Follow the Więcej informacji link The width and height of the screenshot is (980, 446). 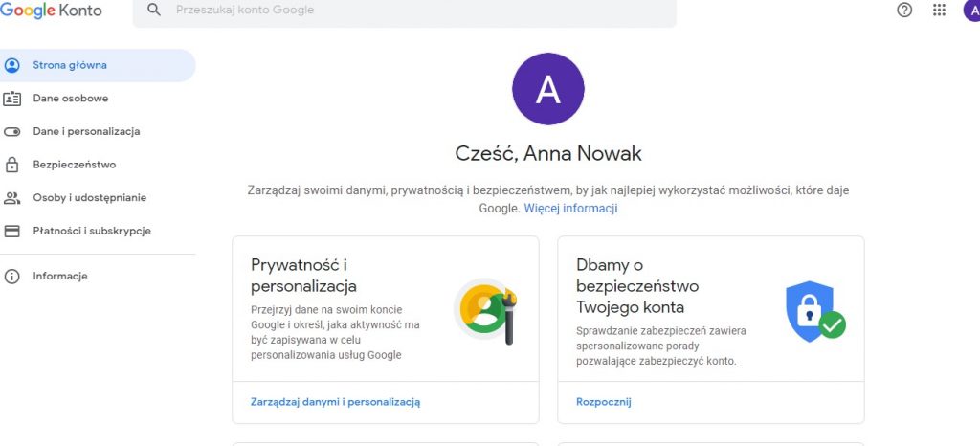click(570, 209)
